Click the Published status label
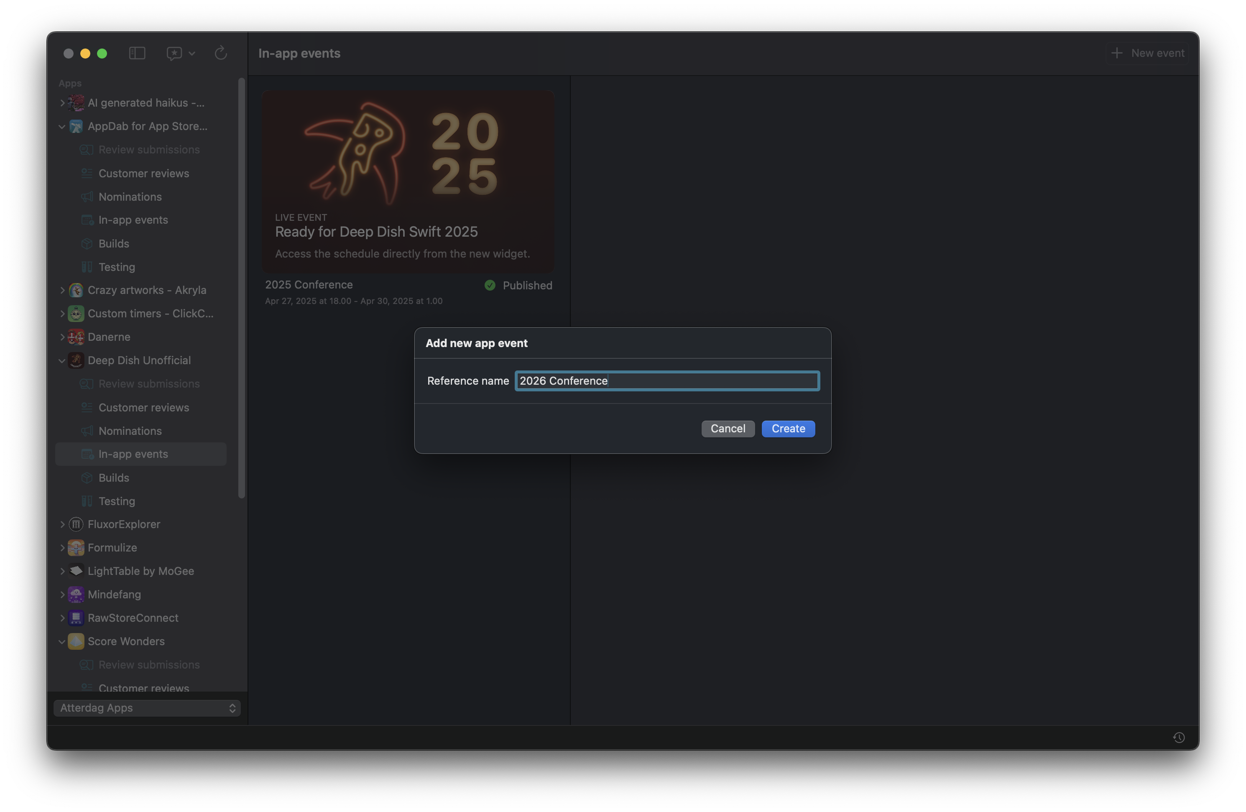 point(527,285)
